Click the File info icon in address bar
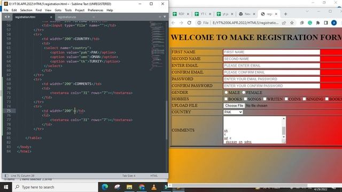The height and width of the screenshot is (192, 342). click(x=199, y=23)
